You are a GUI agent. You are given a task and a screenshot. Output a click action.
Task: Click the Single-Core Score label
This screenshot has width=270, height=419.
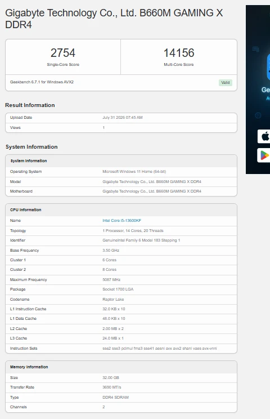pos(63,65)
